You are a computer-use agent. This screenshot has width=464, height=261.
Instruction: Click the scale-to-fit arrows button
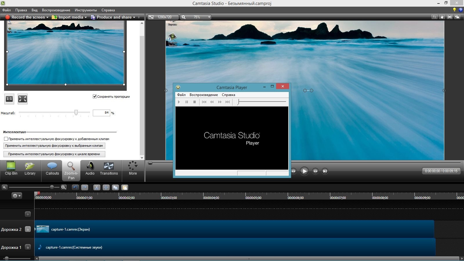point(23,99)
